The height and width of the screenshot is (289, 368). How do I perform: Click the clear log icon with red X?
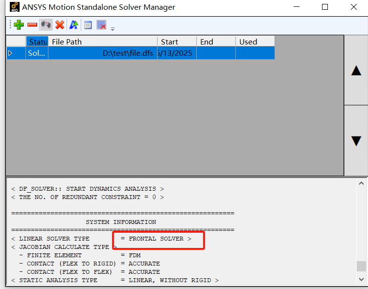[x=101, y=25]
